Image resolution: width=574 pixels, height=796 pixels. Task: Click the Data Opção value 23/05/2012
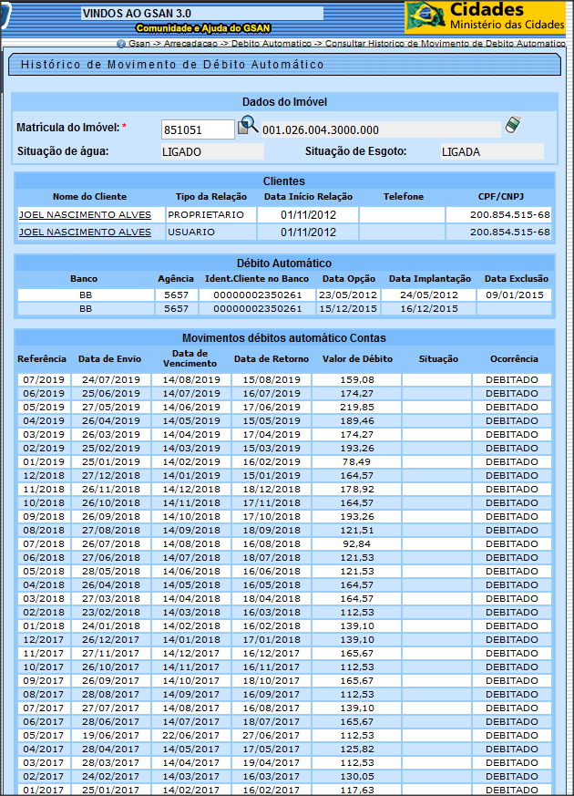[x=348, y=295]
